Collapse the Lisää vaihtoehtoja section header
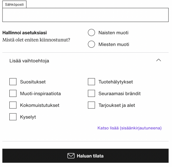The height and width of the screenshot is (167, 172). 85,61
